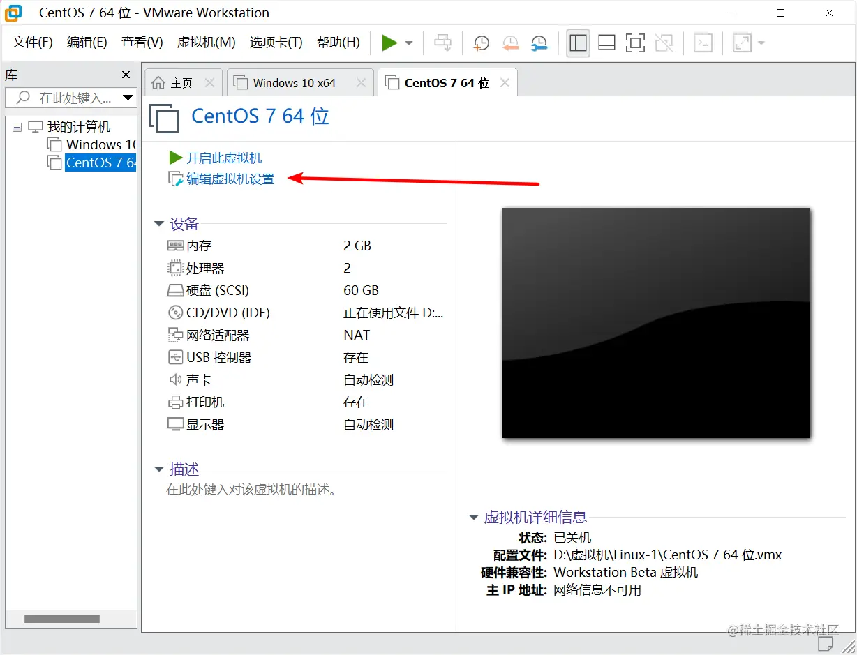Click the 处理器 processor device icon

point(175,268)
